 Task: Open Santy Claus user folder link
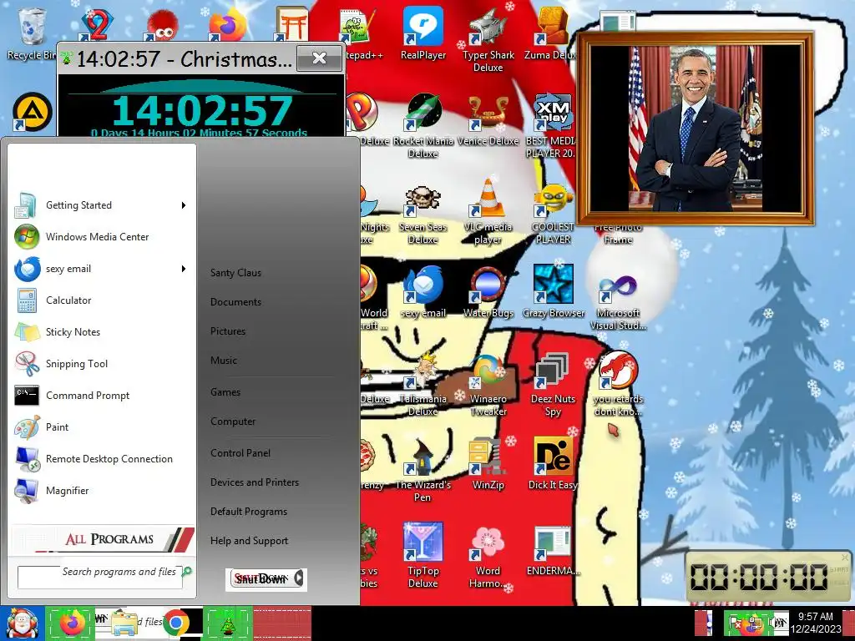(x=235, y=273)
